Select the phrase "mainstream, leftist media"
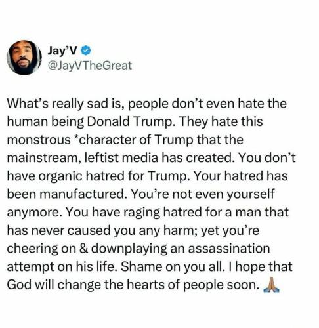 click(x=82, y=158)
